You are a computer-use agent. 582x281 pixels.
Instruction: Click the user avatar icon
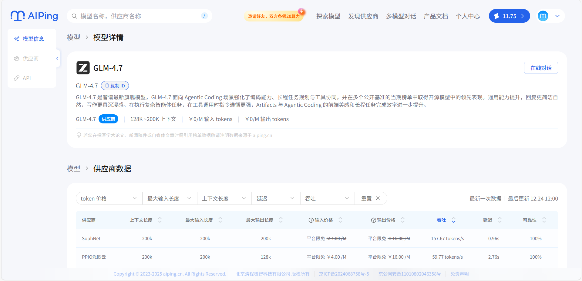click(x=543, y=16)
